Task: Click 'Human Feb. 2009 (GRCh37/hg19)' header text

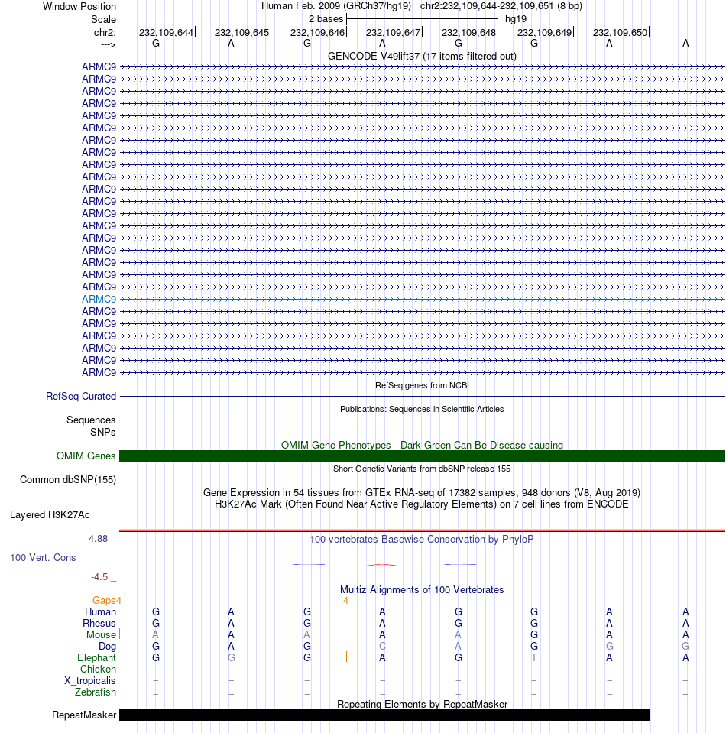Action: pyautogui.click(x=336, y=6)
